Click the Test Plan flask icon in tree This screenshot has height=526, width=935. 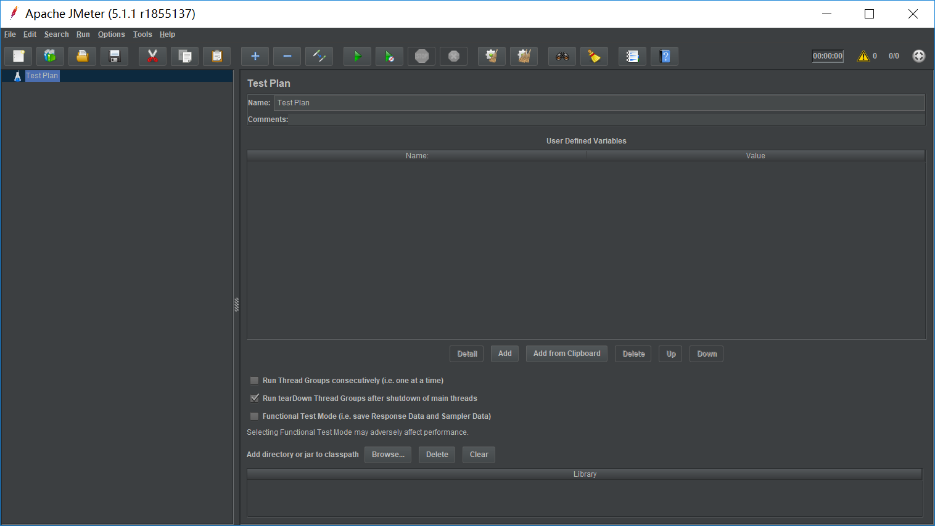[x=17, y=76]
